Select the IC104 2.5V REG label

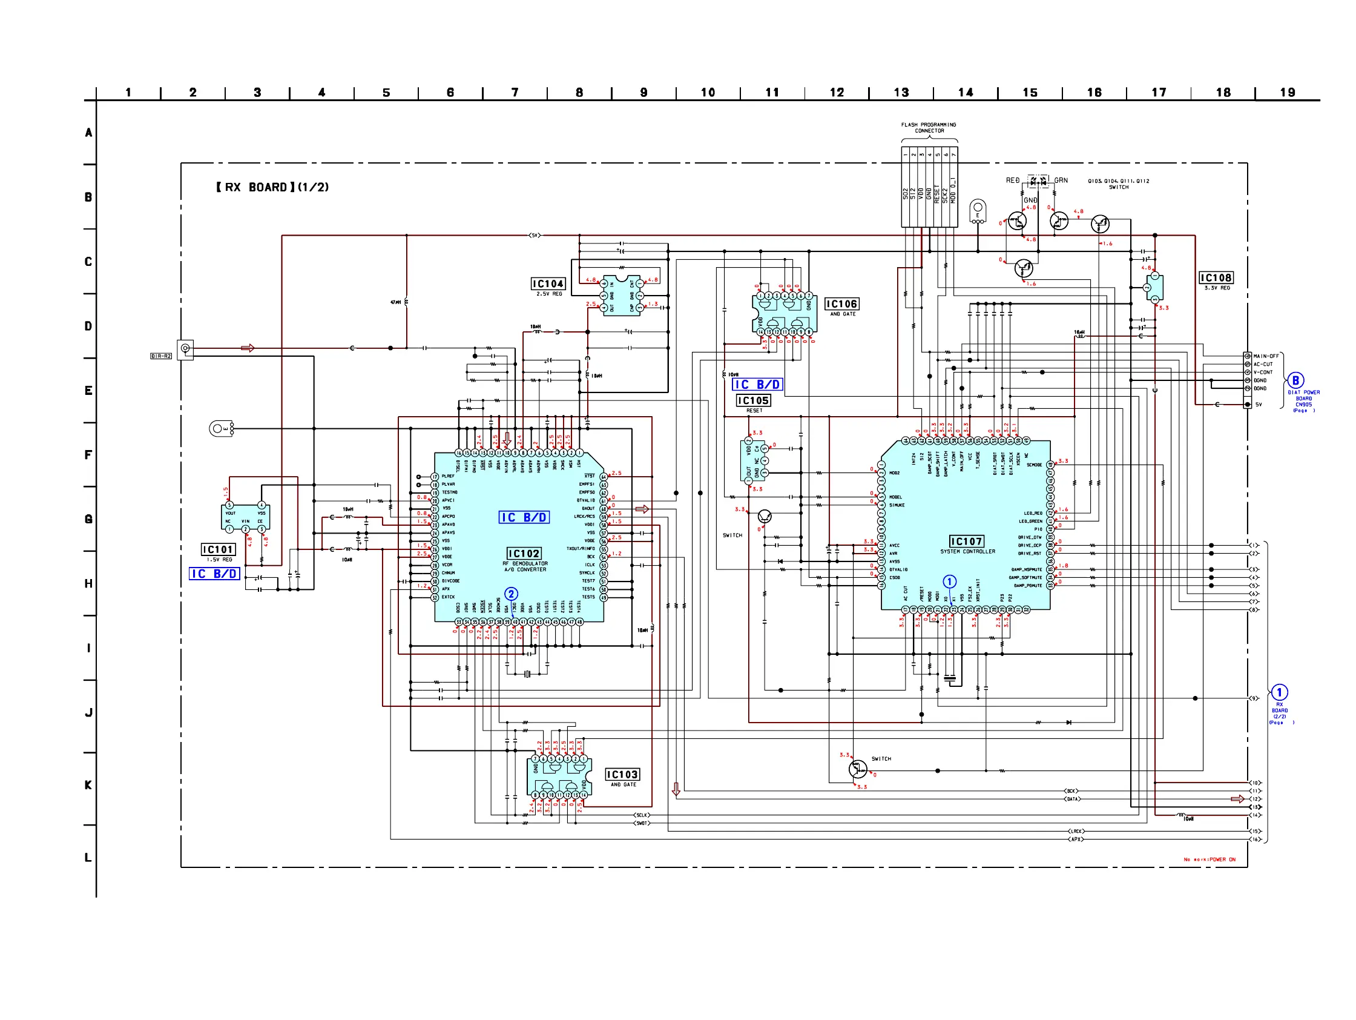[547, 284]
